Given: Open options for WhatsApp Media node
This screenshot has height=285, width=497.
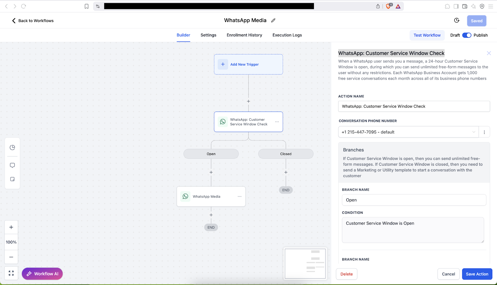Looking at the screenshot, I should (x=239, y=196).
